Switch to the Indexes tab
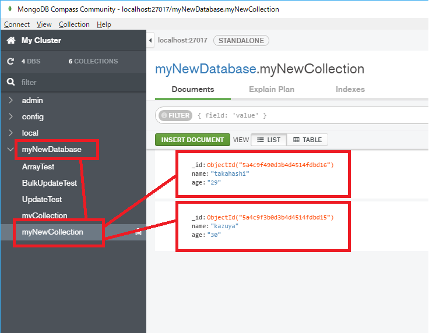This screenshot has height=333, width=429. [x=350, y=89]
